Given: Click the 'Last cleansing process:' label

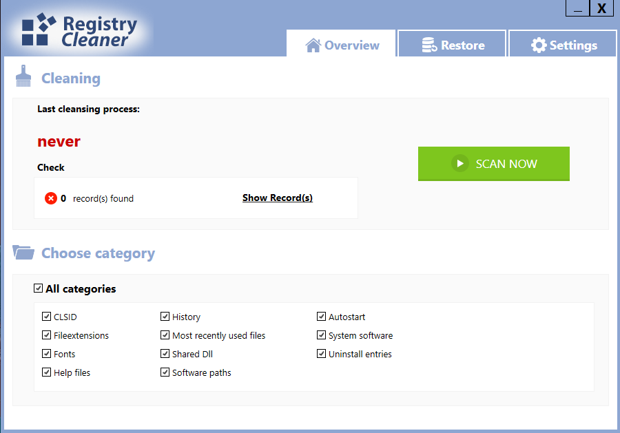Looking at the screenshot, I should 89,109.
